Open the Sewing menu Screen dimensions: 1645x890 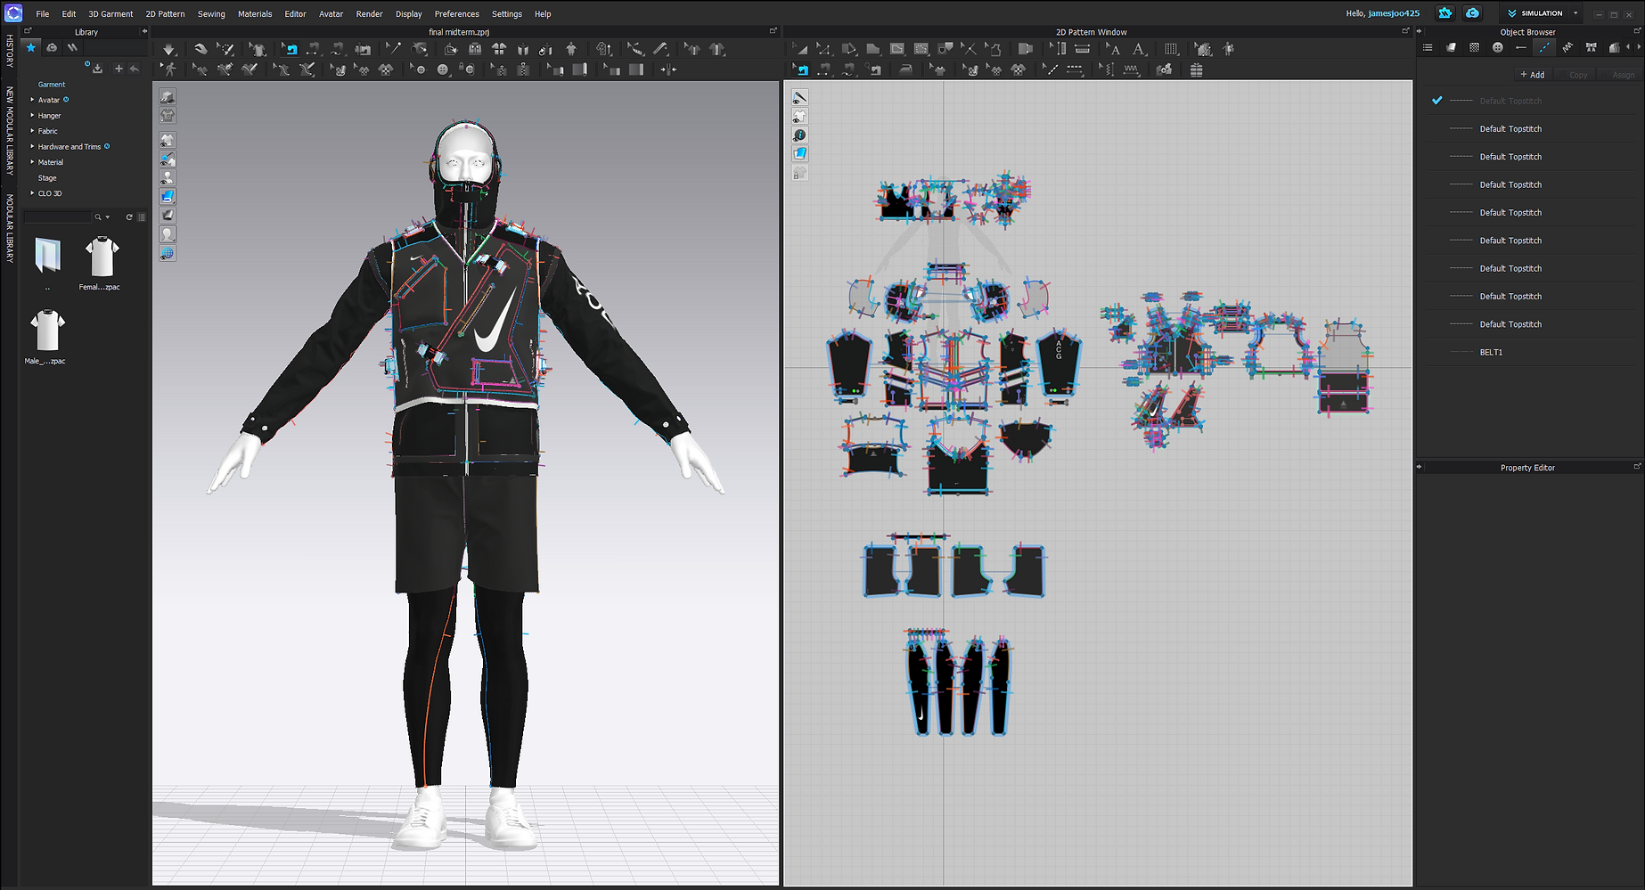click(x=211, y=13)
